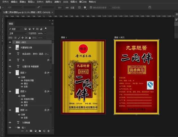Lock transparent pixels icon
The width and height of the screenshot is (178, 137).
coord(15,38)
